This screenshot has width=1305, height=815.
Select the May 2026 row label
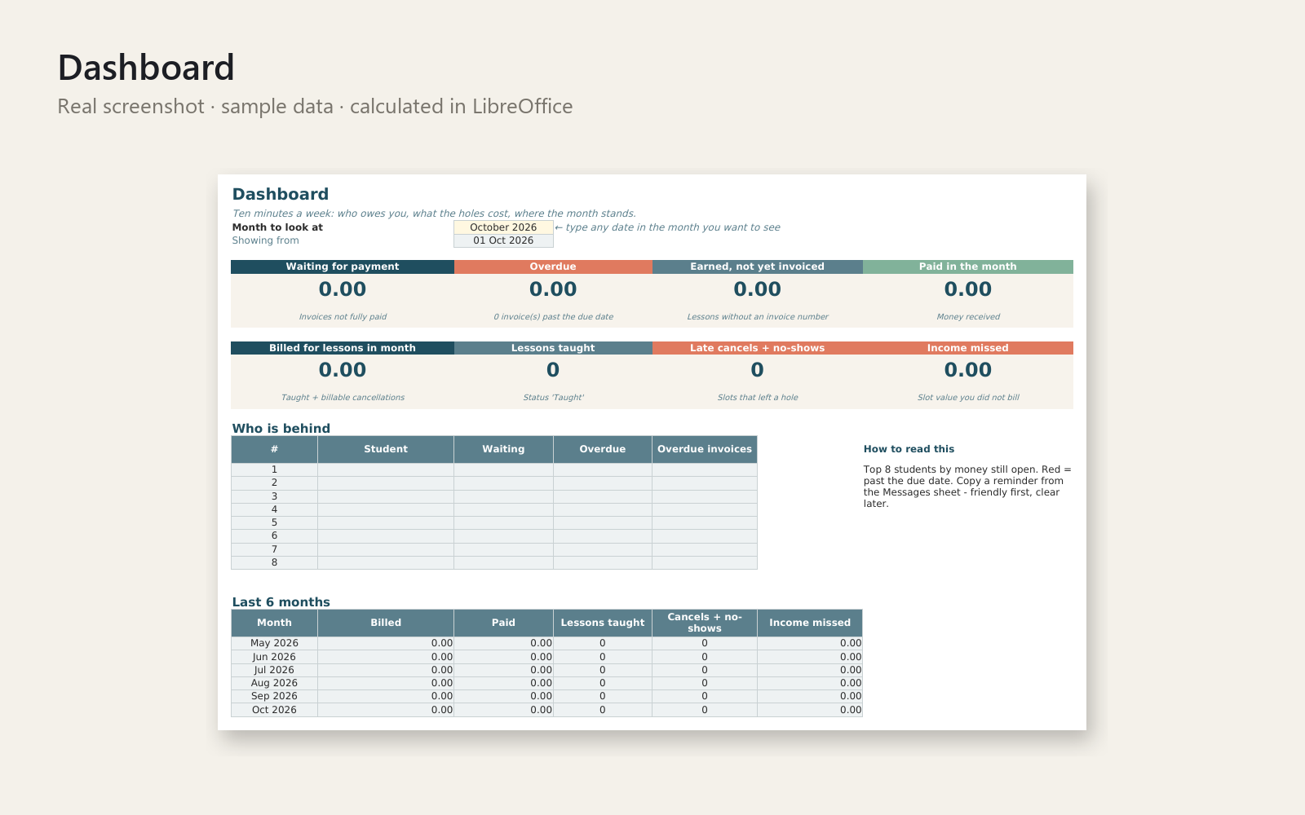[274, 643]
